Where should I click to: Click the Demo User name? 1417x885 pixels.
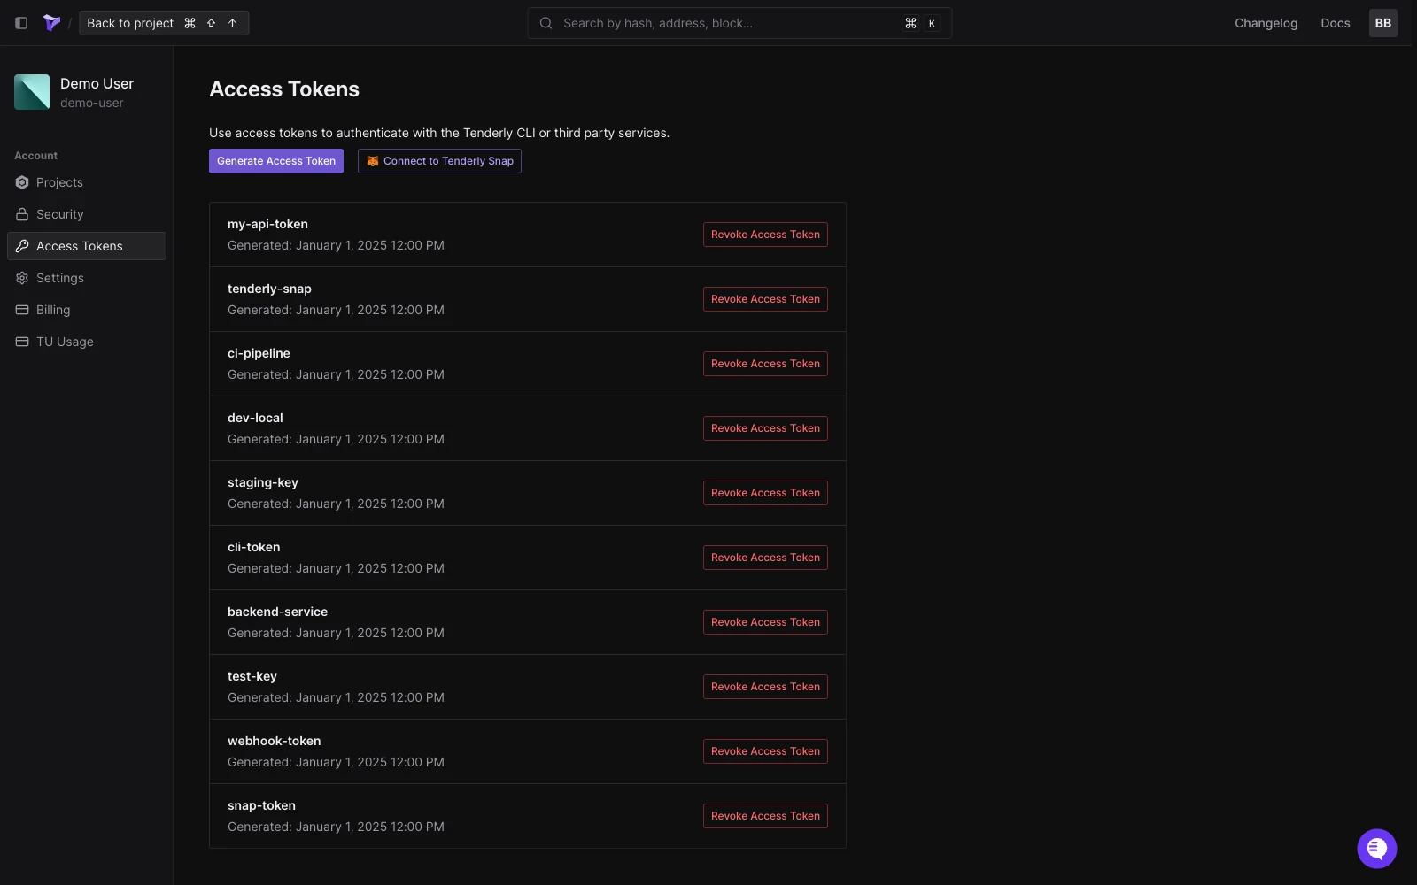coord(97,83)
